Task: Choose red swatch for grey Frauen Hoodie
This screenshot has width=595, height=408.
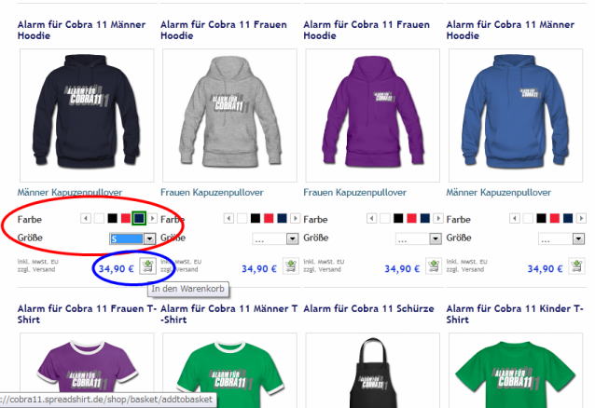Action: pyautogui.click(x=269, y=218)
